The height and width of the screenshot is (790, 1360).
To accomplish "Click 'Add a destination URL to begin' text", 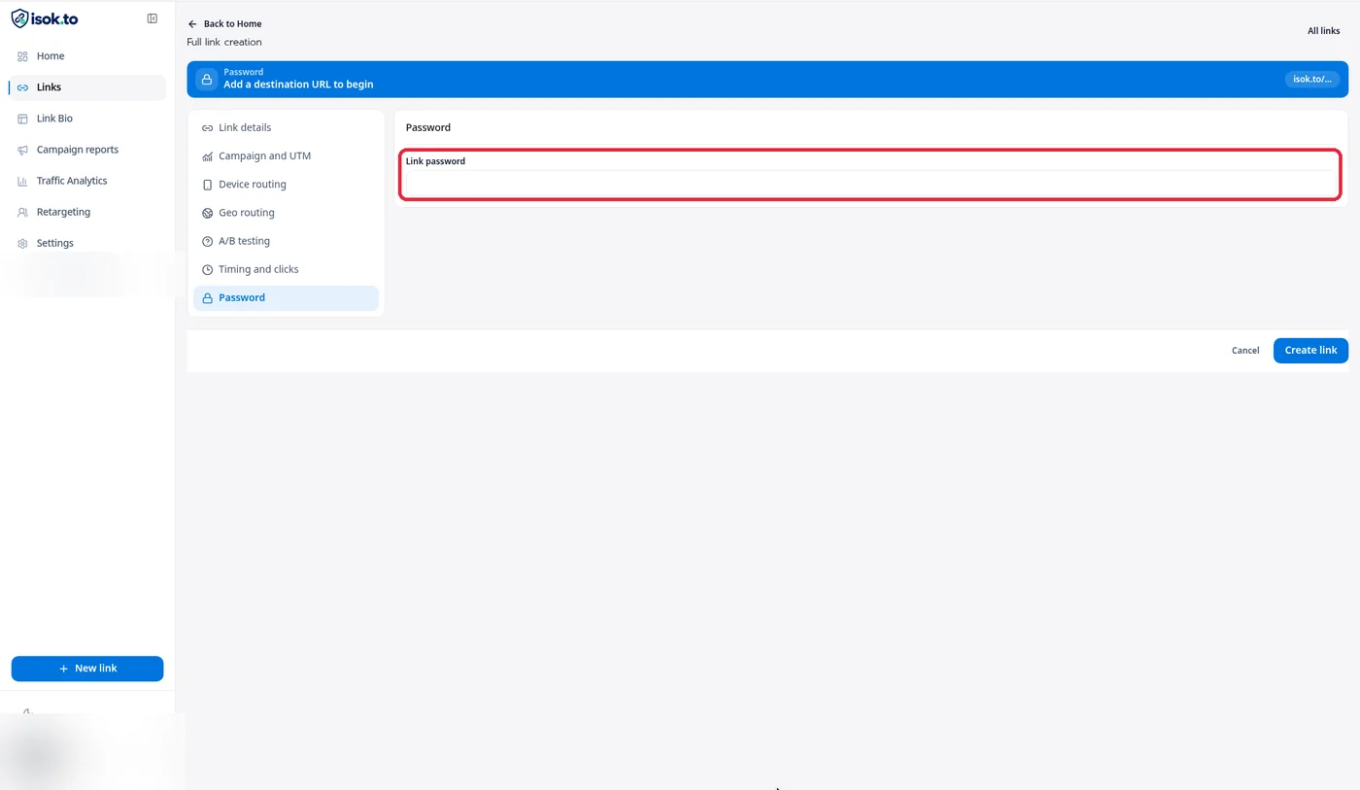I will coord(298,85).
